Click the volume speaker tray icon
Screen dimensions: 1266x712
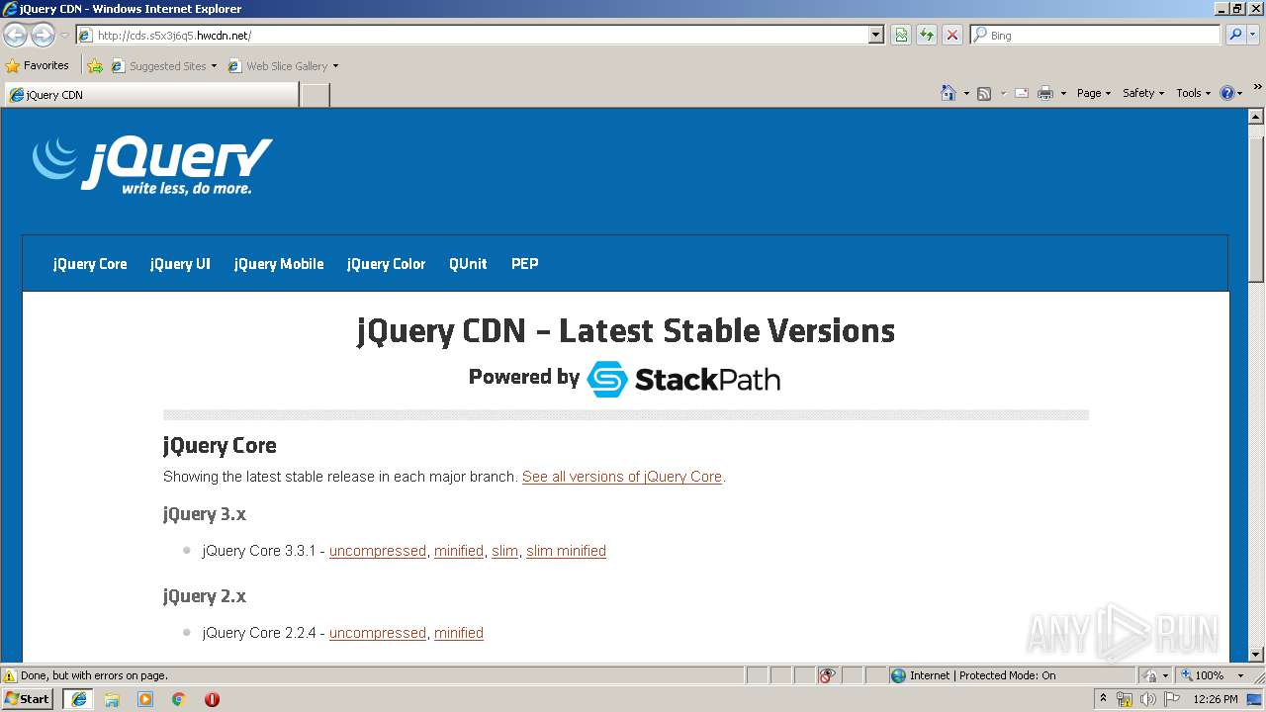click(1148, 699)
